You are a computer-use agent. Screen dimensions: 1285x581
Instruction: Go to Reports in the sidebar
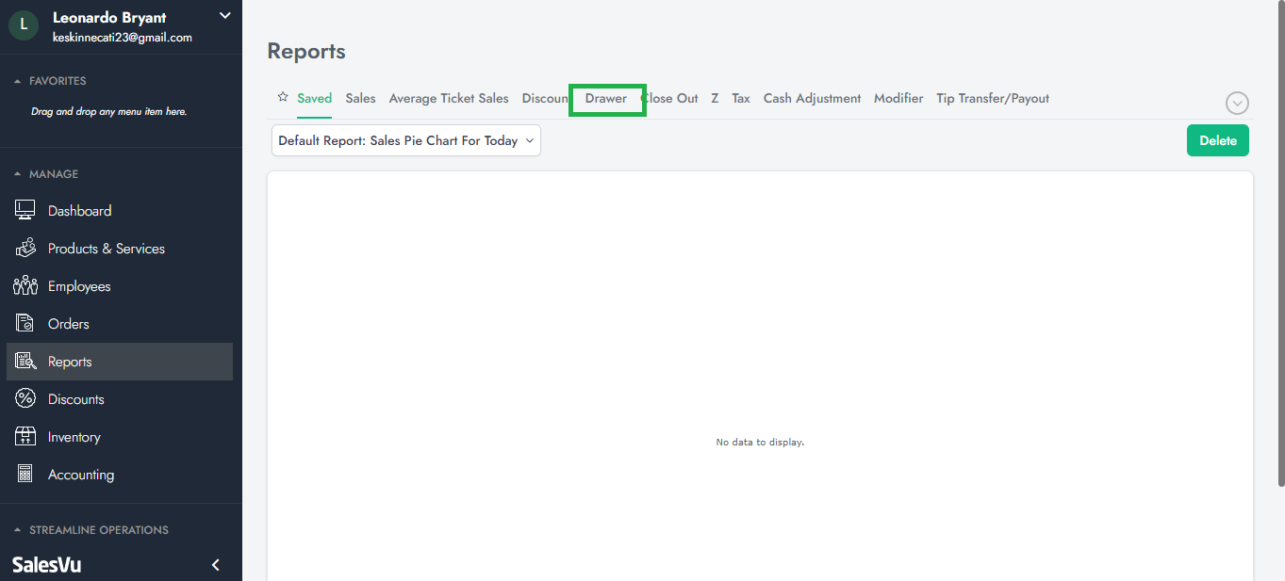pos(70,362)
